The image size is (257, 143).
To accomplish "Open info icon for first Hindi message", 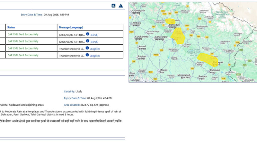I will point(88,34).
